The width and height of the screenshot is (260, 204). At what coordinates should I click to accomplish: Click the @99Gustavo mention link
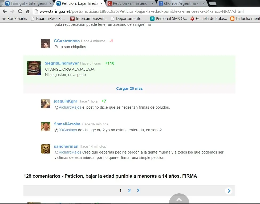coord(66,130)
